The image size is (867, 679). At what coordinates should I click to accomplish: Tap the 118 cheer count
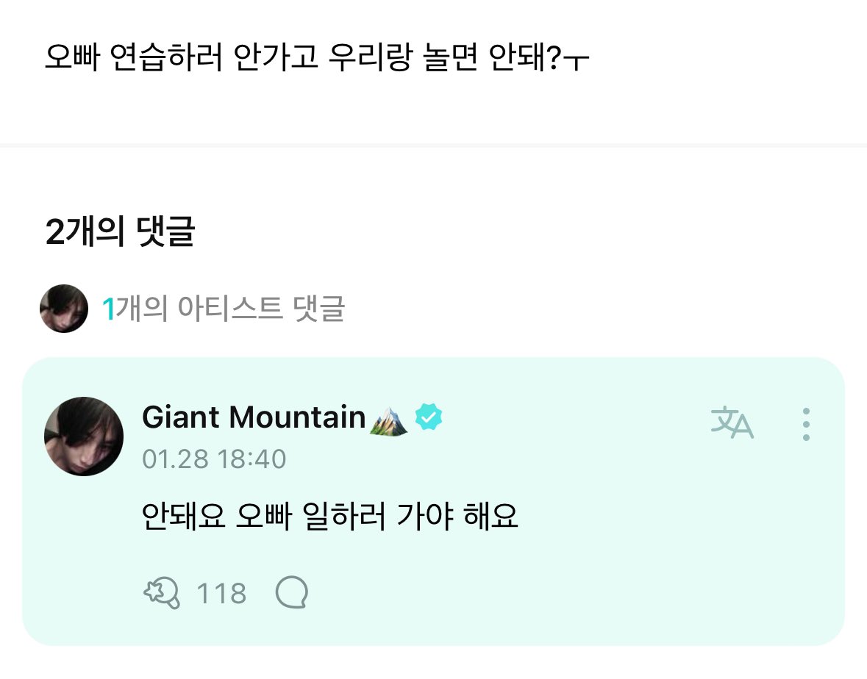tap(221, 593)
